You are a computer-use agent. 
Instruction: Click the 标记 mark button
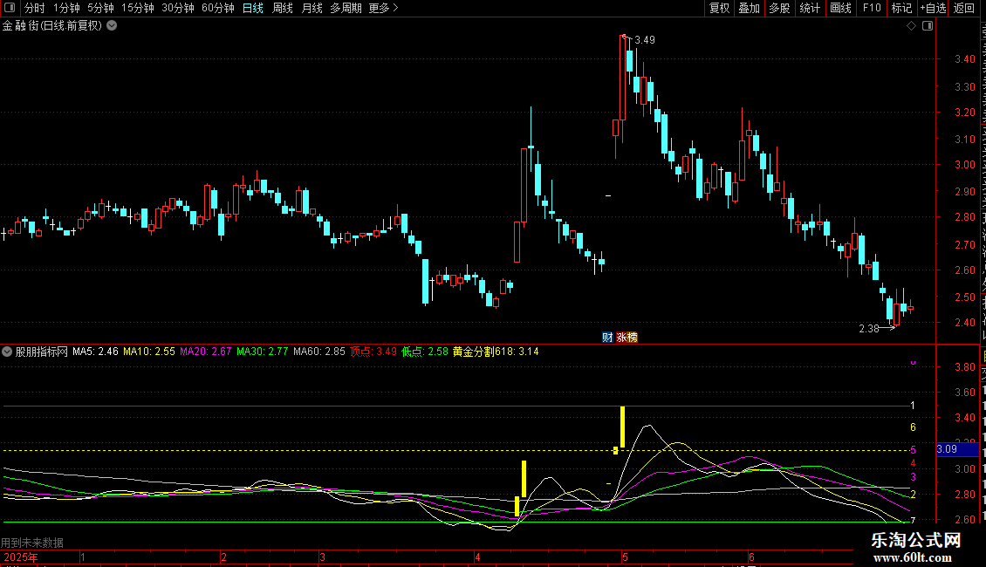pos(901,8)
